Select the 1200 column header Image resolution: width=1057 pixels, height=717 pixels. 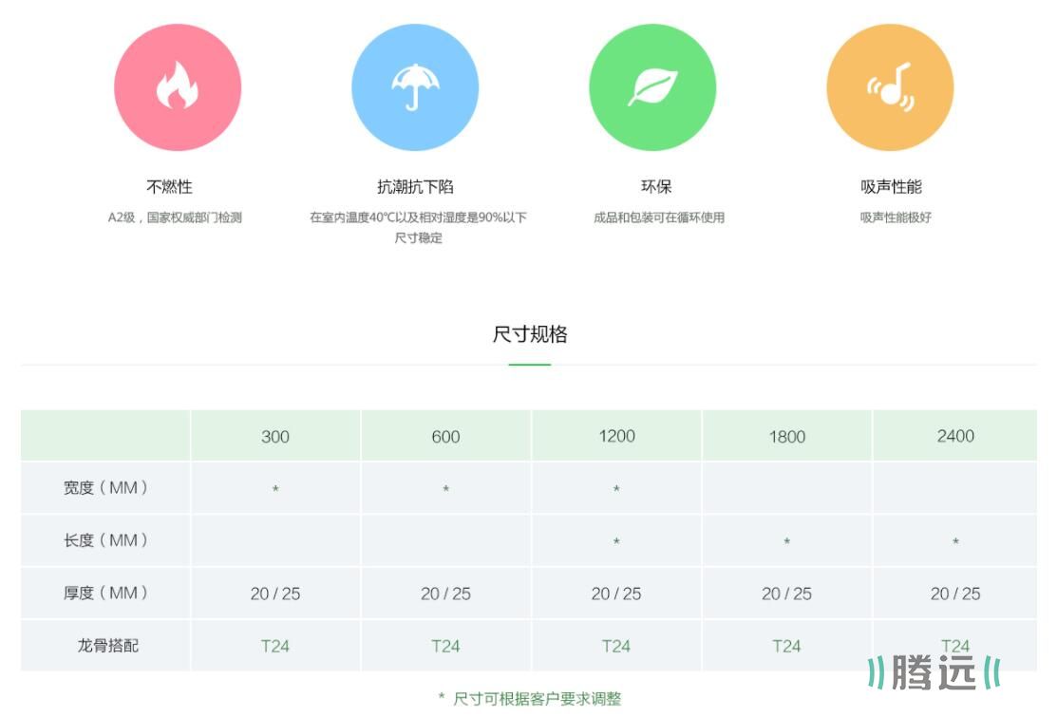pyautogui.click(x=616, y=437)
